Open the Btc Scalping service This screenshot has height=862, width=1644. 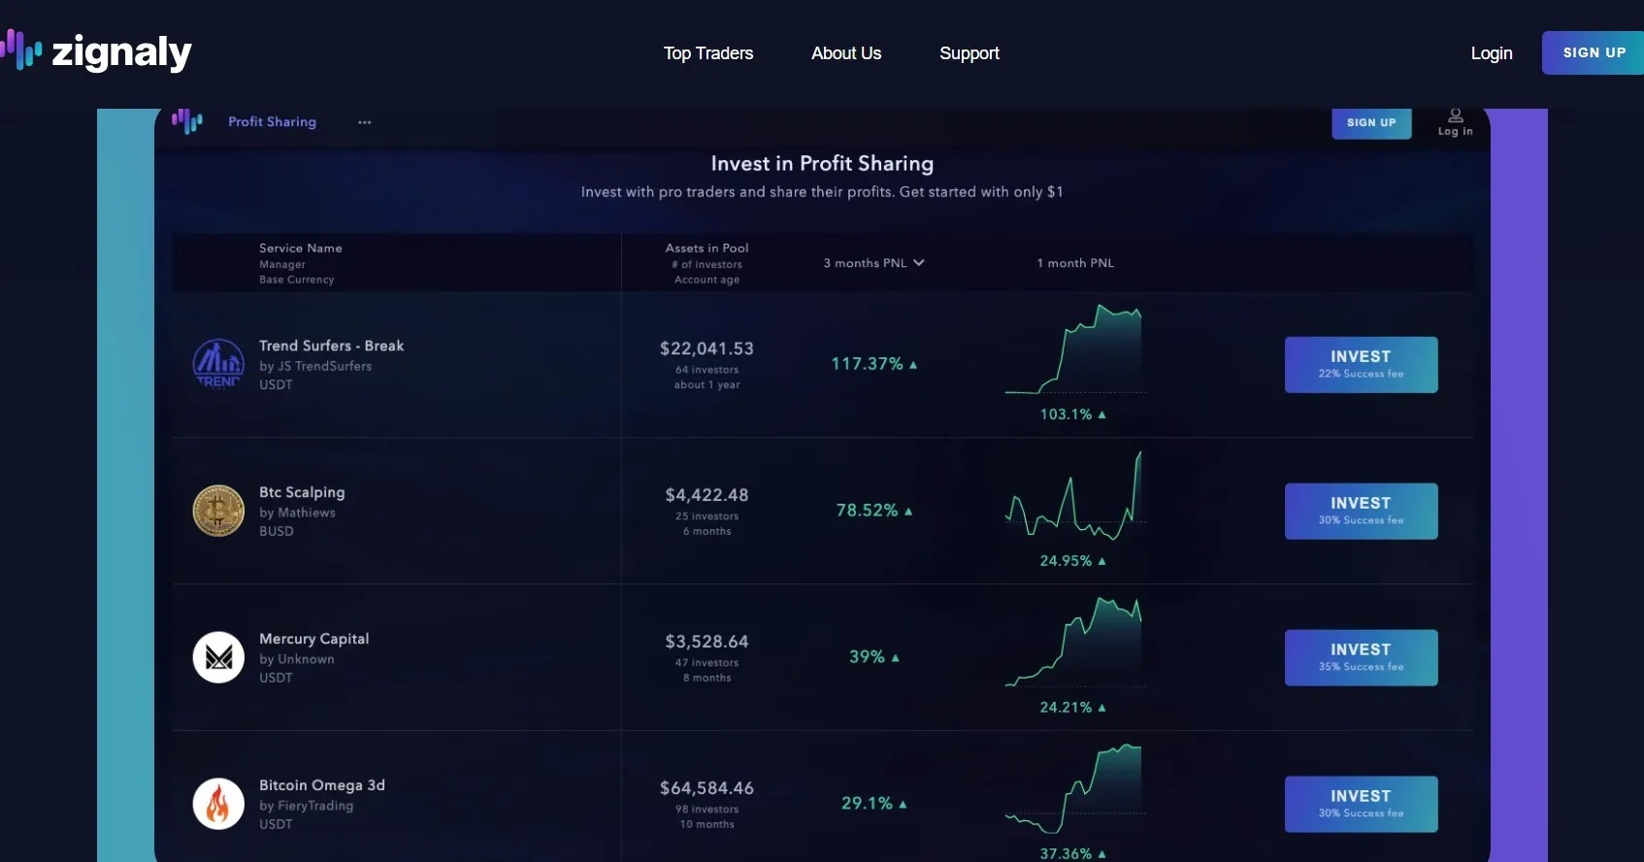coord(302,492)
